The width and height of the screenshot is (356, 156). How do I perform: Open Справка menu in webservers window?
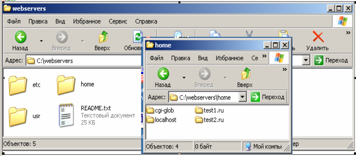pos(146,21)
